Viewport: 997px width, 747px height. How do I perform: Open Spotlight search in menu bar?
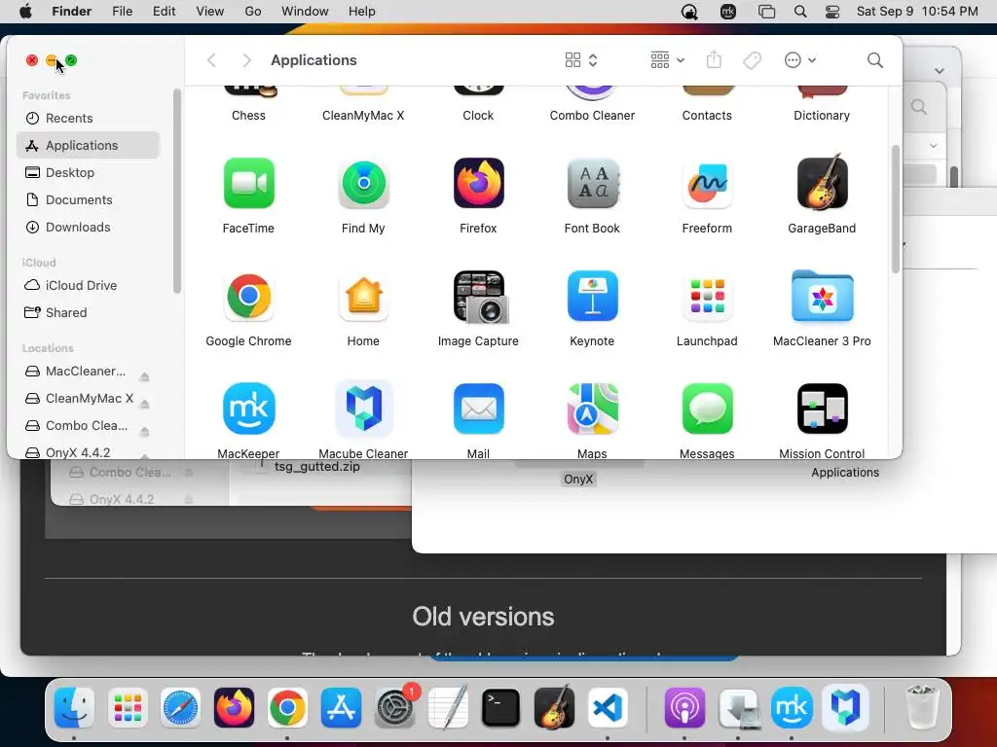point(800,12)
